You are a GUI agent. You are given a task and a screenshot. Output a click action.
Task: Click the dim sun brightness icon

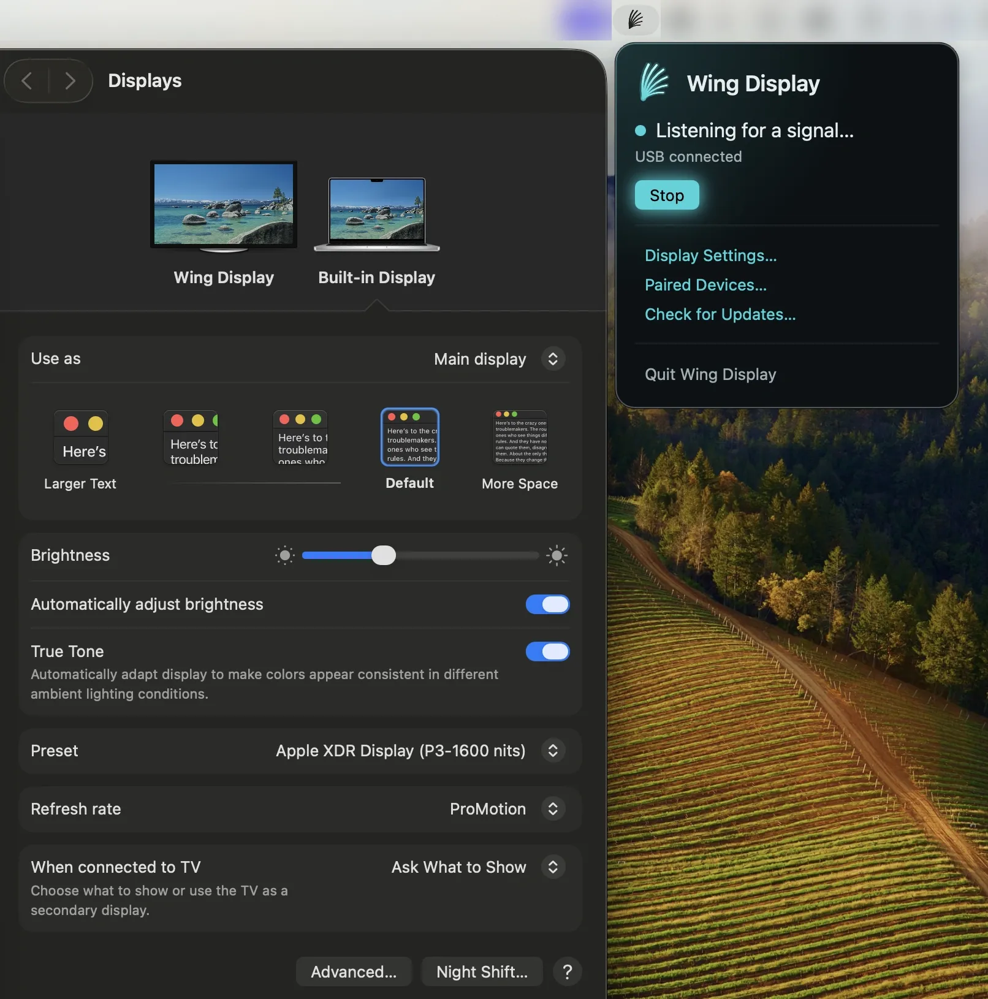(x=285, y=556)
